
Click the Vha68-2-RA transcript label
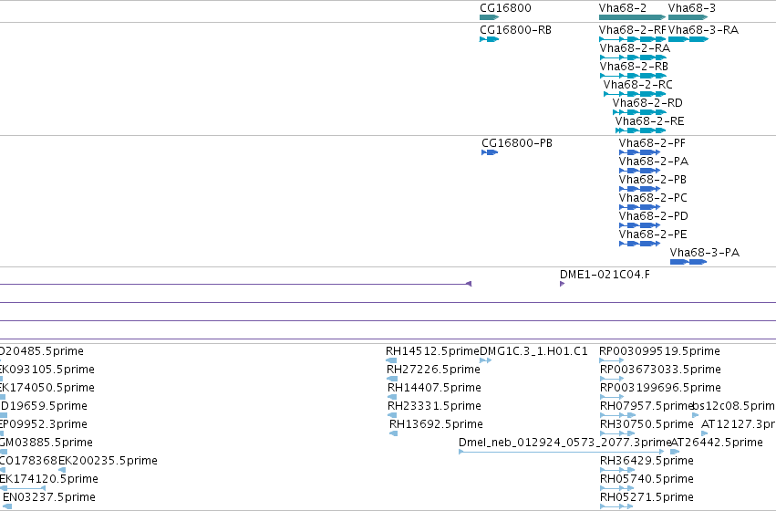click(x=635, y=48)
